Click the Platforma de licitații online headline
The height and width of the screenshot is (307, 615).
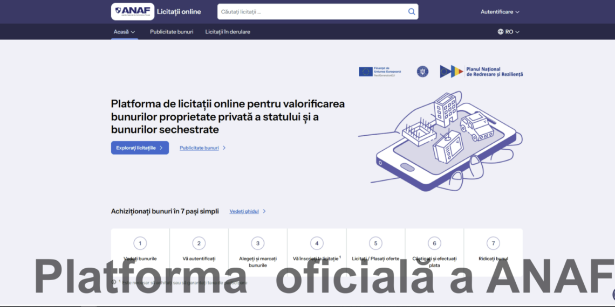click(228, 117)
